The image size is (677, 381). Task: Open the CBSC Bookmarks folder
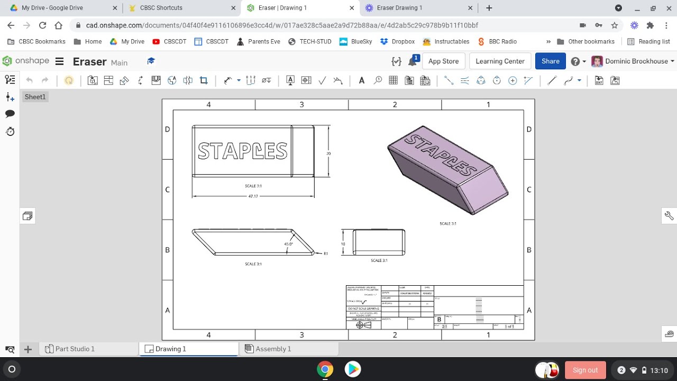(36, 41)
